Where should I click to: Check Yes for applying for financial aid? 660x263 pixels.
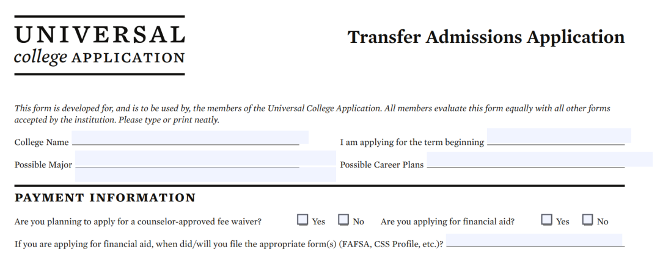point(547,220)
